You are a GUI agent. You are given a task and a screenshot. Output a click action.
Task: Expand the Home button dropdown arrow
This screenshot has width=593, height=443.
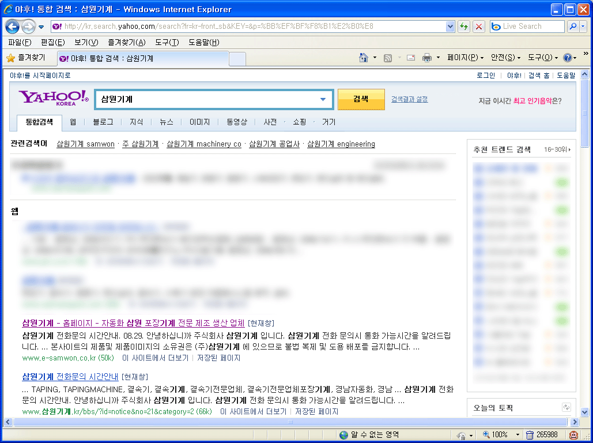[x=375, y=58]
